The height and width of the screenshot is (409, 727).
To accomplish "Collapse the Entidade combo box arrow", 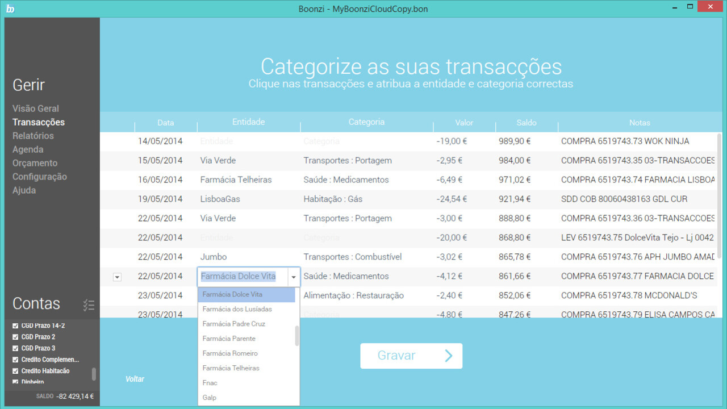I will (294, 277).
